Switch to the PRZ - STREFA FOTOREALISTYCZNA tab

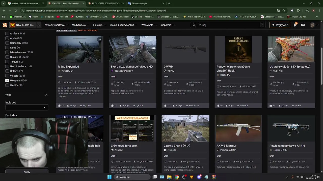[106, 4]
